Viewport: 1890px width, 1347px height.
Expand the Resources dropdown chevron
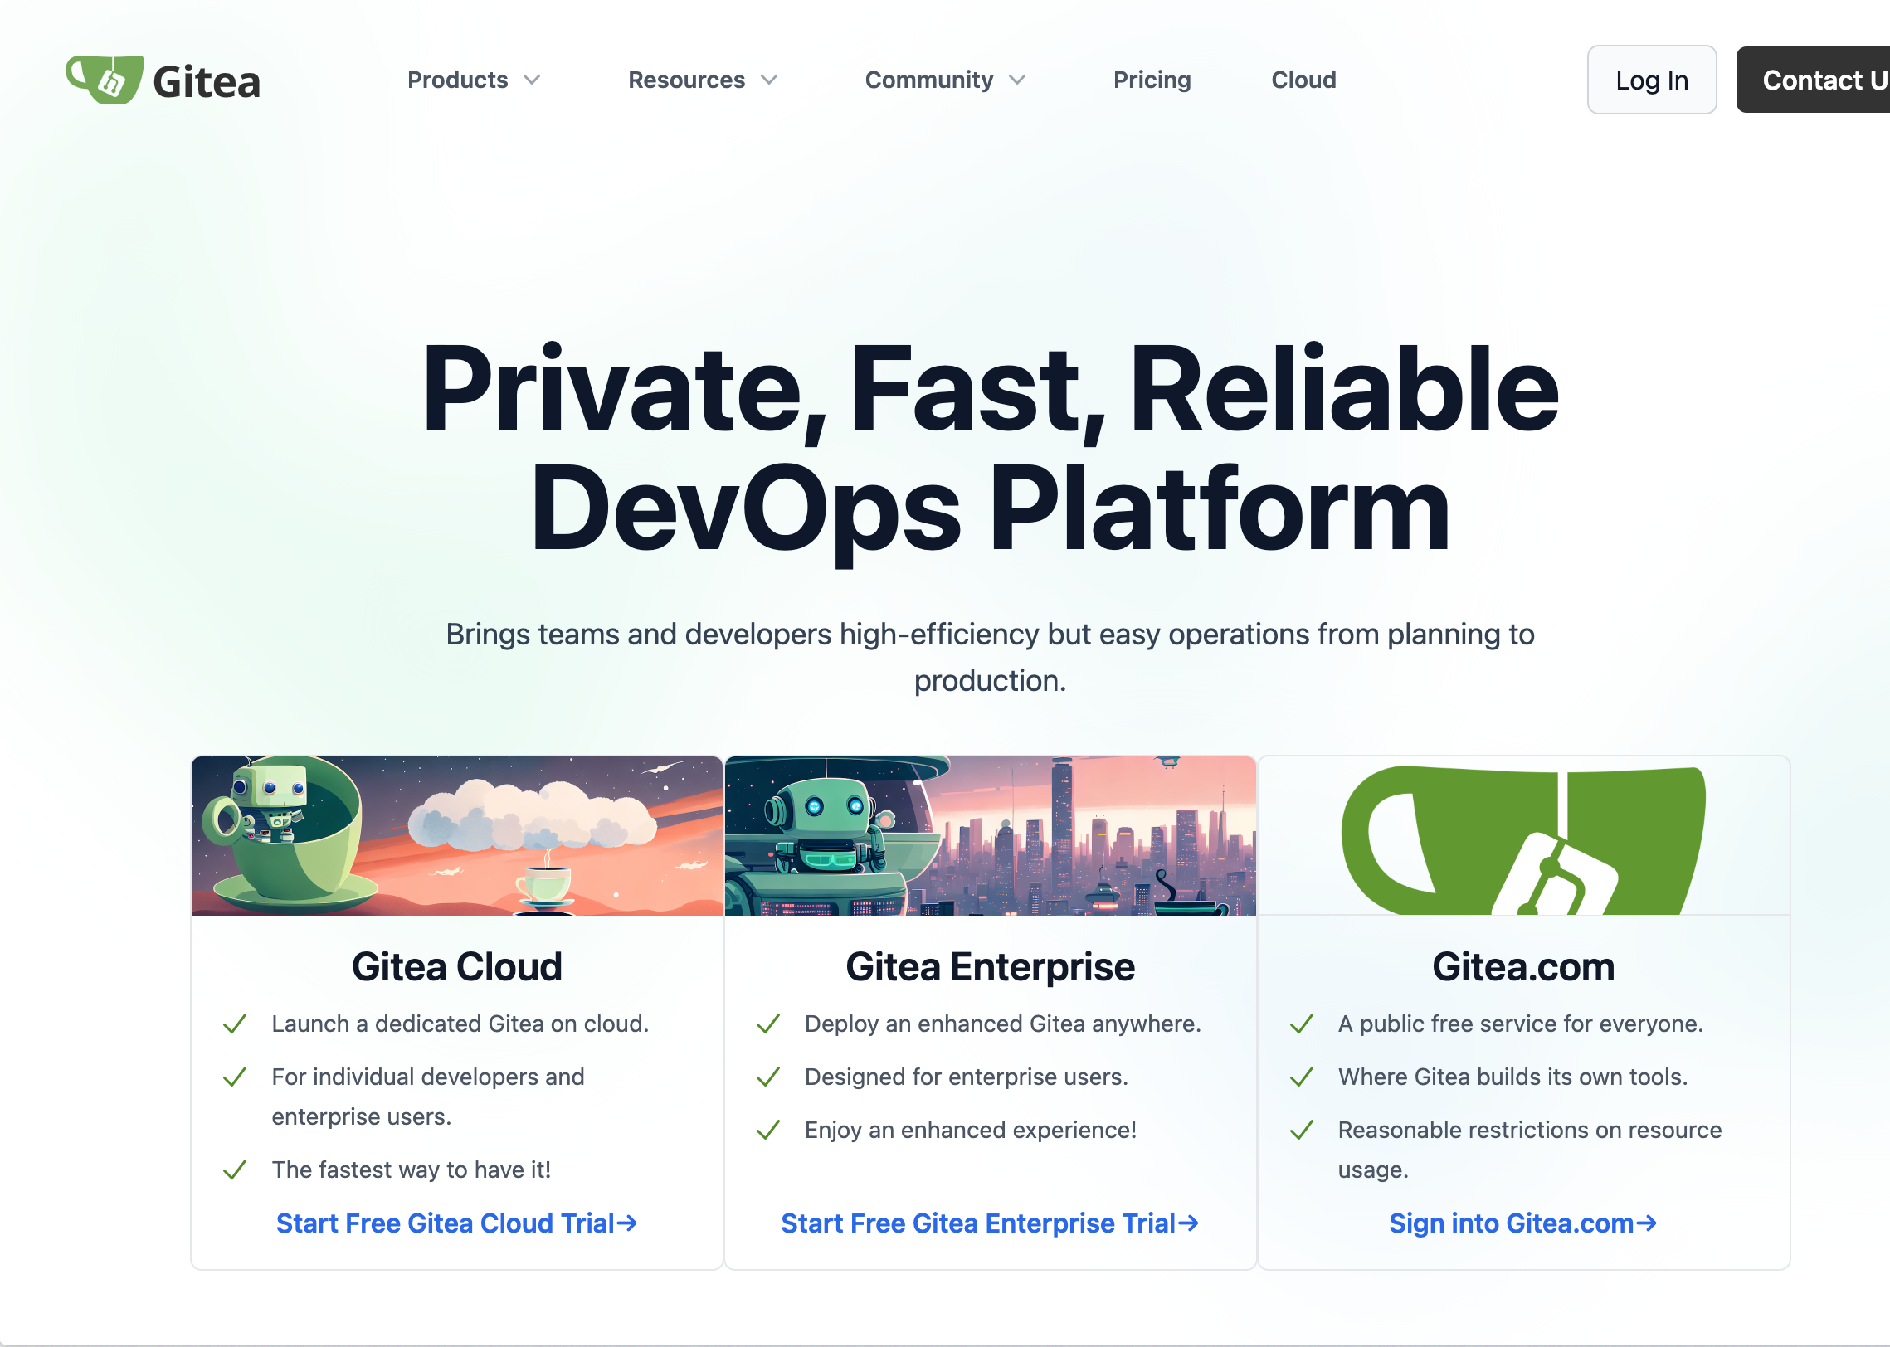coord(770,80)
